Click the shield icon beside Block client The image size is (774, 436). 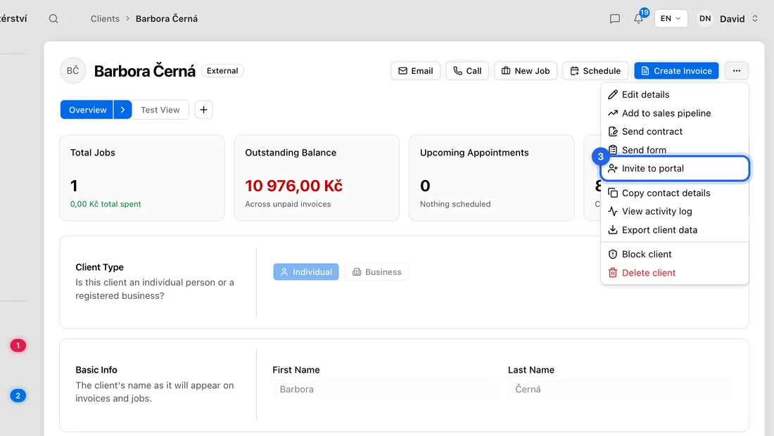pos(613,255)
